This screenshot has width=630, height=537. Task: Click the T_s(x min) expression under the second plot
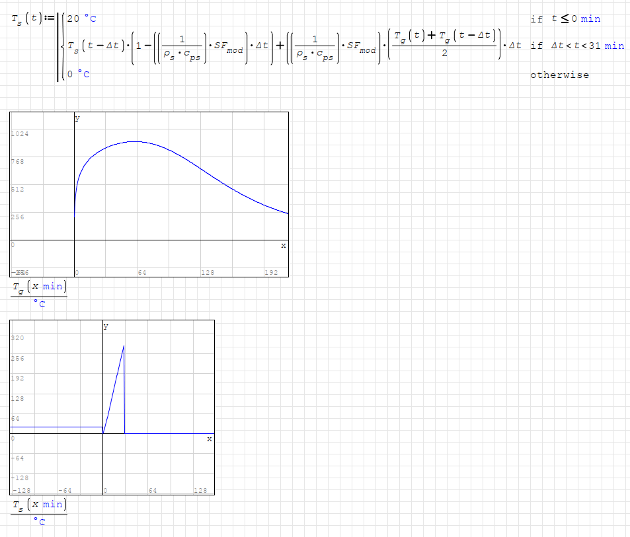(39, 505)
